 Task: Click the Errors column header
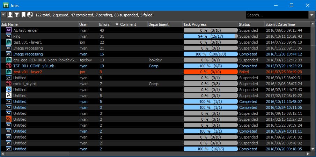(109, 24)
